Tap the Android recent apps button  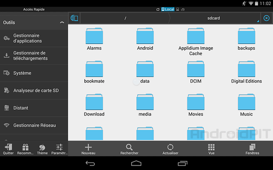coord(183,163)
